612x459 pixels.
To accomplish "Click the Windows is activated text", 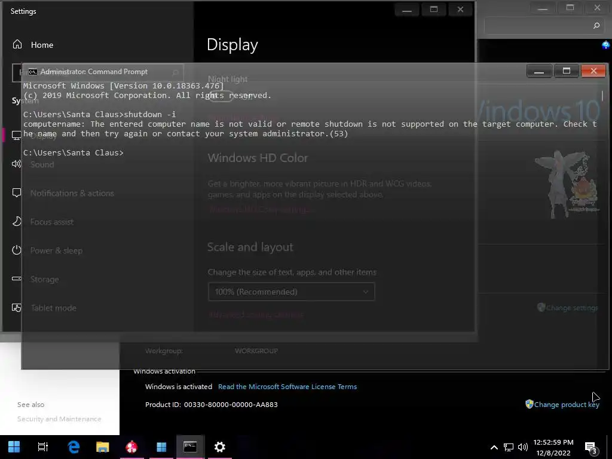I will coord(178,387).
